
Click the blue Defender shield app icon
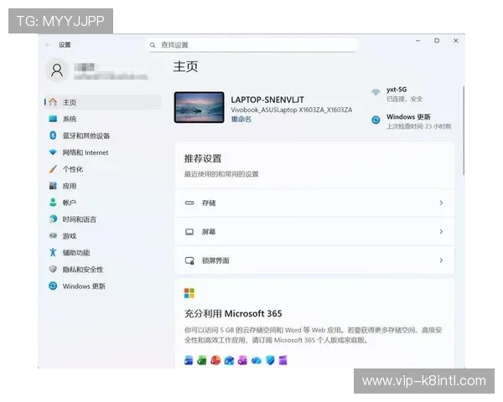[x=270, y=360]
